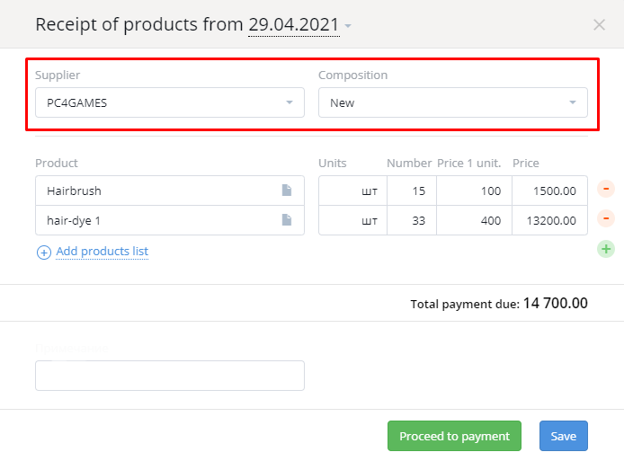Image resolution: width=624 pixels, height=461 pixels.
Task: Click the units cell in Hairbrush row
Action: point(352,191)
